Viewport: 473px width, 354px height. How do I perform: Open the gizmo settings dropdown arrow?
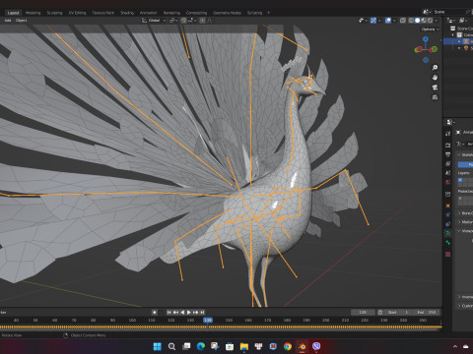coord(379,21)
